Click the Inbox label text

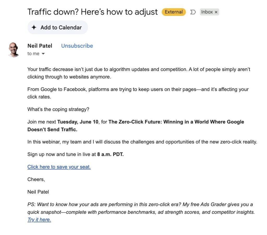tap(207, 12)
